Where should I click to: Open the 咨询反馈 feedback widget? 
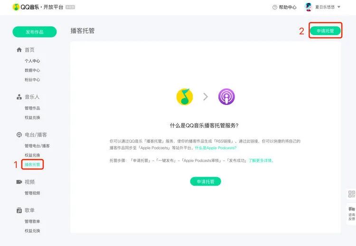click(x=351, y=214)
